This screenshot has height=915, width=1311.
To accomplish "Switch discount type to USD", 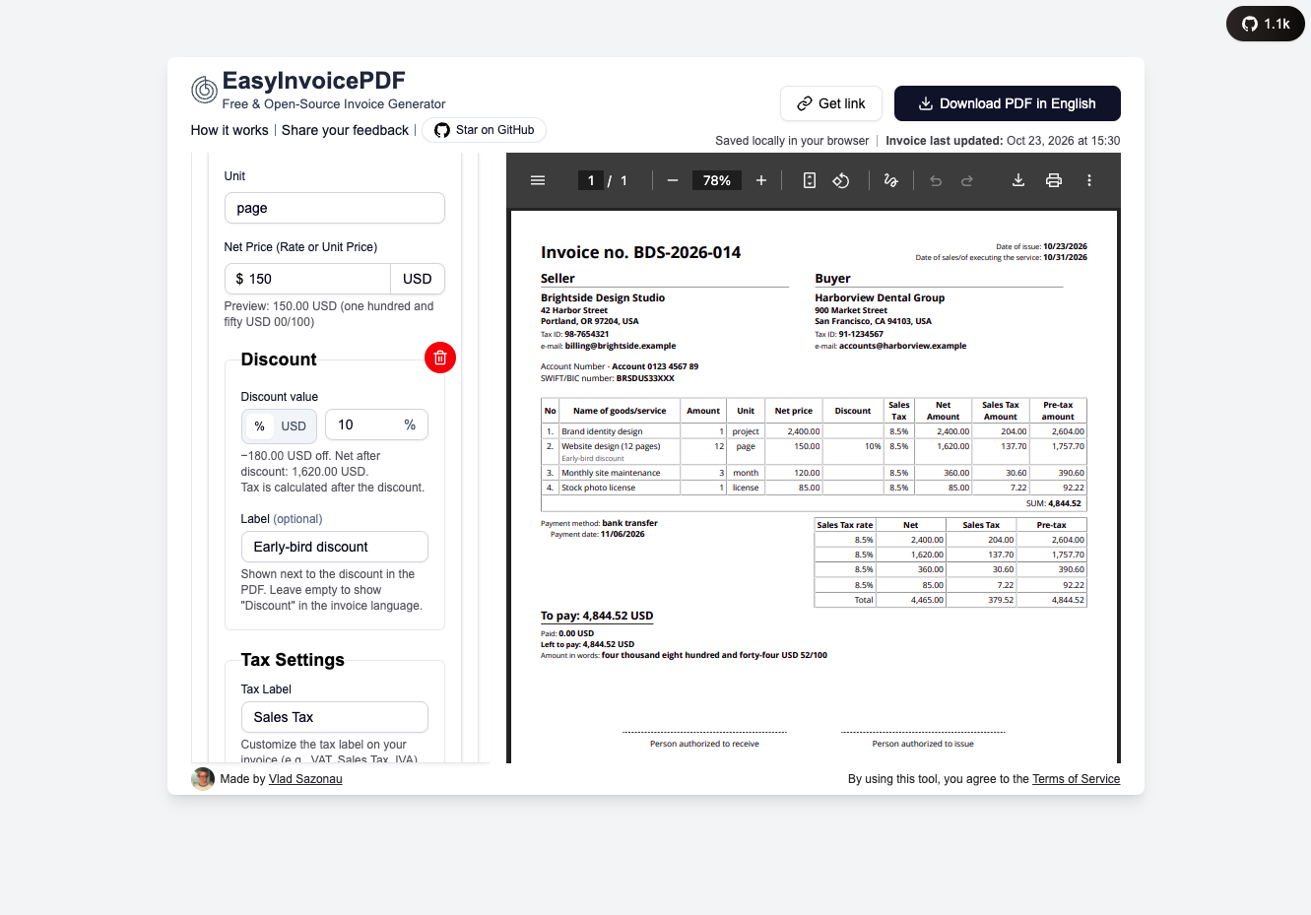I will click(x=294, y=426).
